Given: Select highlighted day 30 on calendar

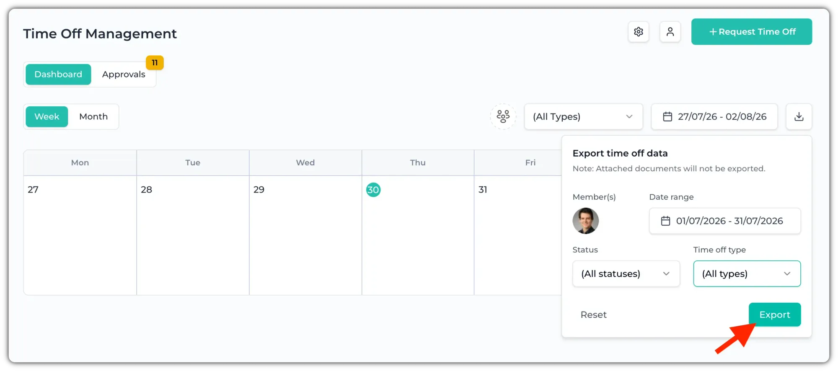Looking at the screenshot, I should coord(373,190).
